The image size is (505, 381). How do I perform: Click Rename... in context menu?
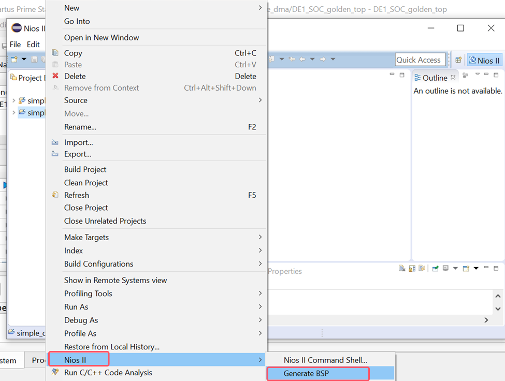pos(80,127)
